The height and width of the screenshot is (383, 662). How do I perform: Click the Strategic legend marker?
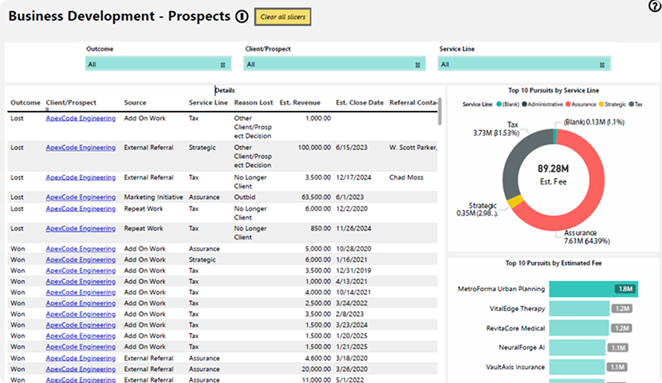point(599,105)
